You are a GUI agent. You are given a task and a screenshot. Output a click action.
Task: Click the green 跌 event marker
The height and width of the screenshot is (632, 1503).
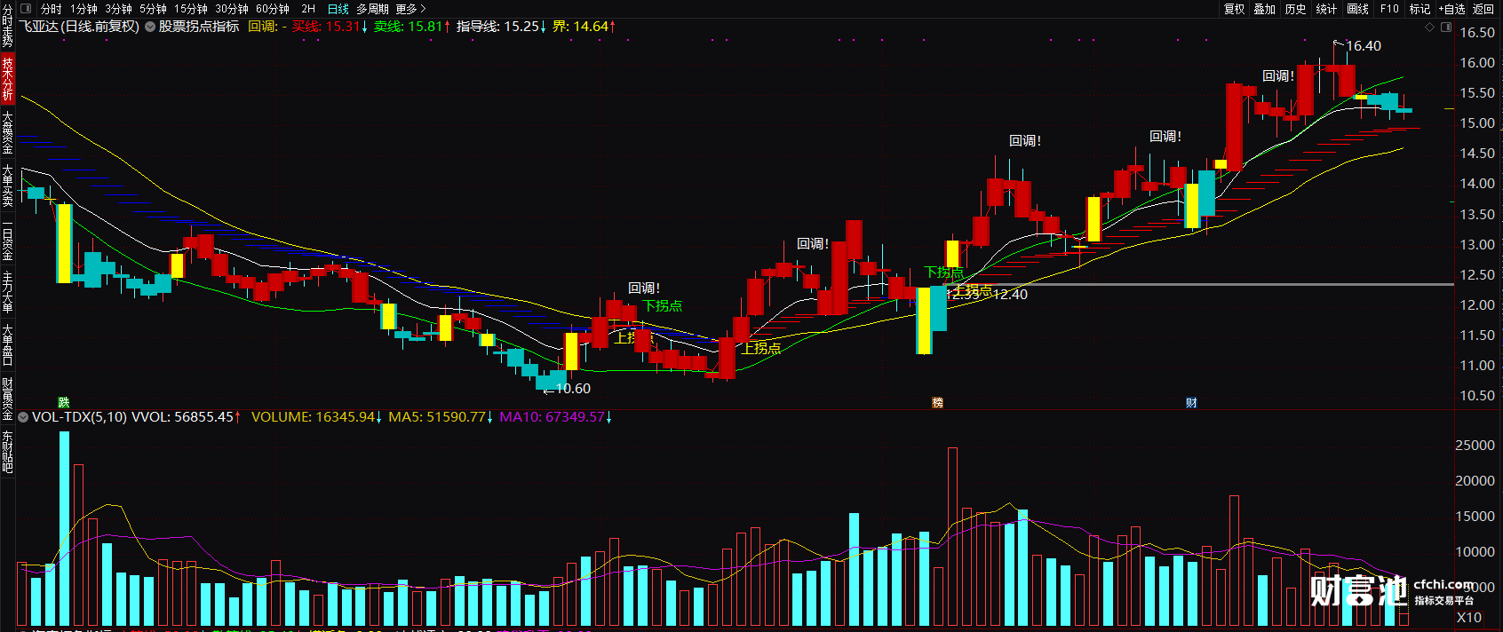[63, 403]
